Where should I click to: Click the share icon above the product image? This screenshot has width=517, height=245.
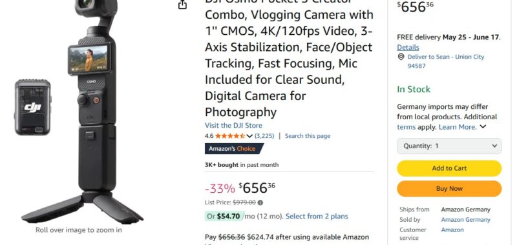(x=182, y=5)
